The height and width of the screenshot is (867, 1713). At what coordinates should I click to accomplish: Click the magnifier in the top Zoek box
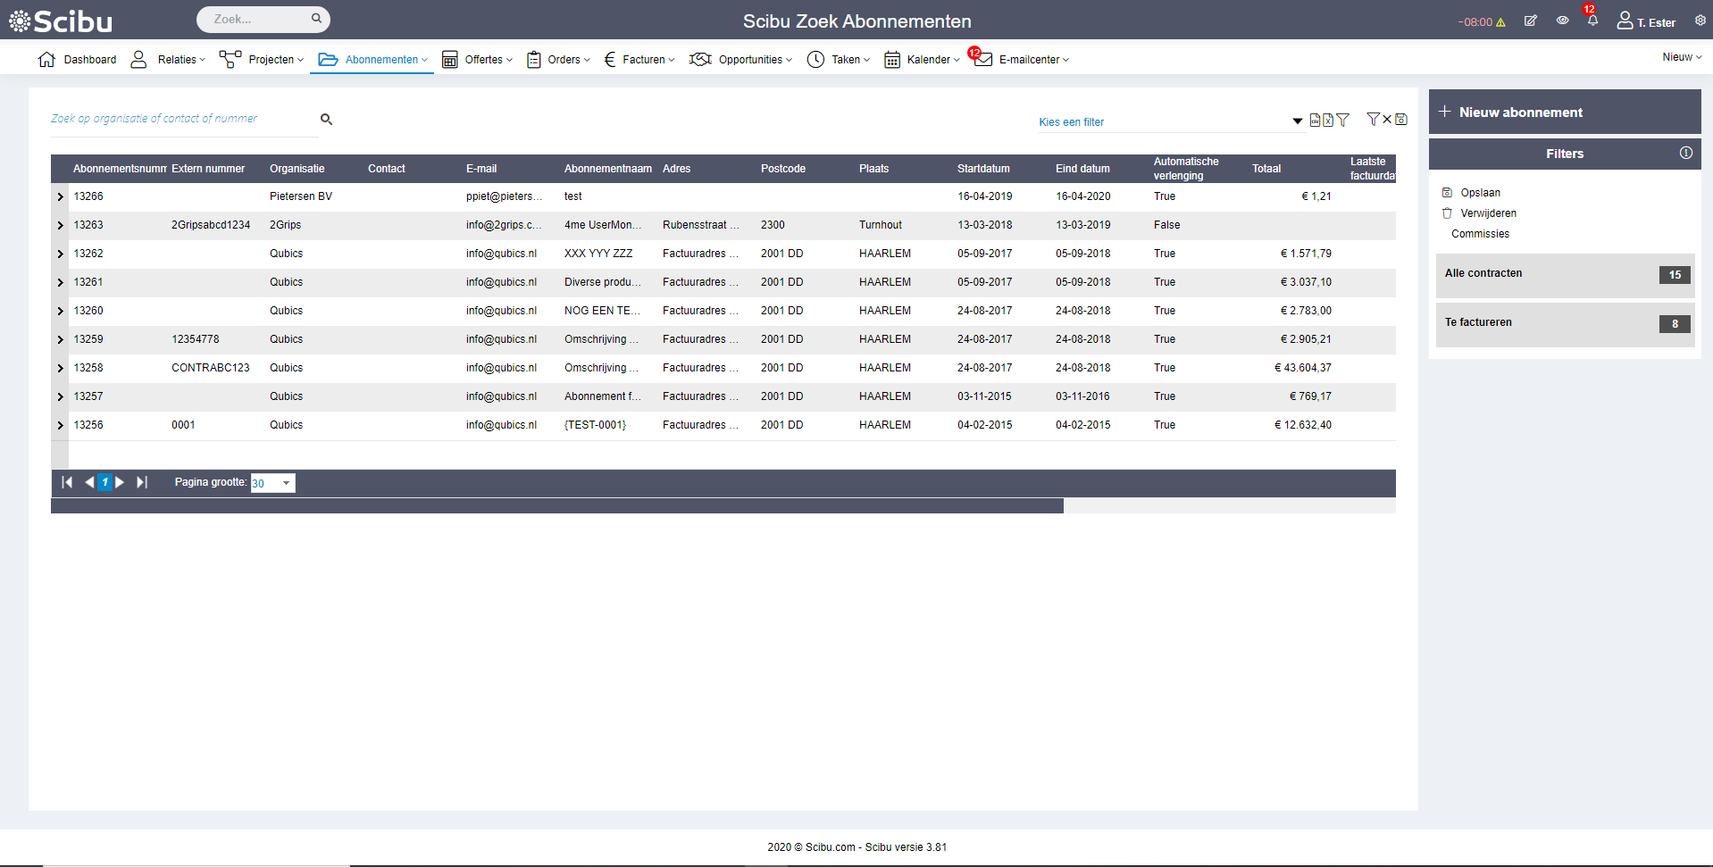[316, 18]
